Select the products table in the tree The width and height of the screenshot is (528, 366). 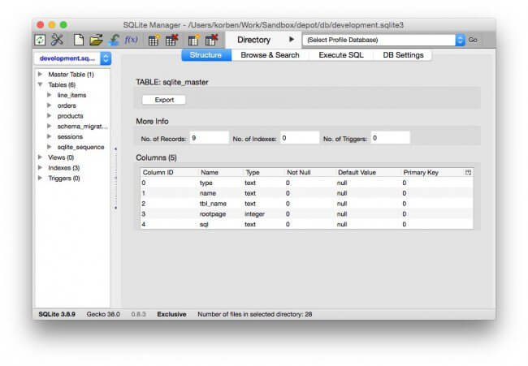click(x=70, y=116)
